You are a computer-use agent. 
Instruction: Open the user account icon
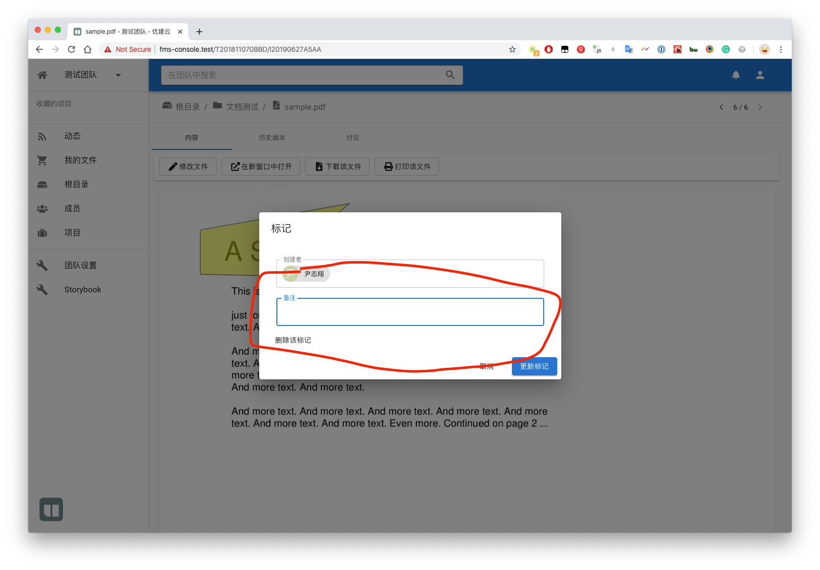[760, 75]
